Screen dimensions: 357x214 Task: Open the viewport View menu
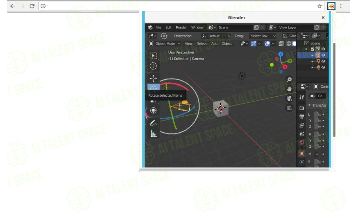188,44
